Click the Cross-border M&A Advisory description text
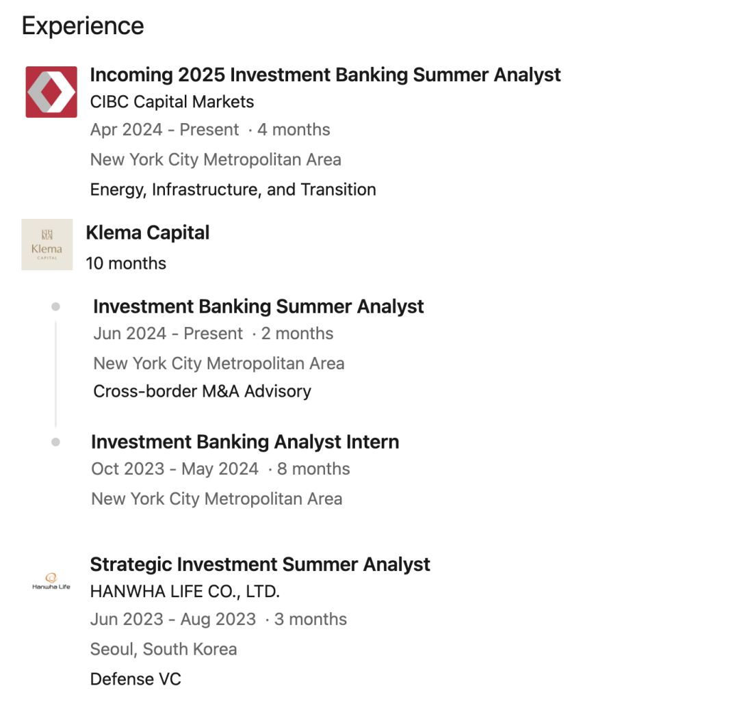This screenshot has height=701, width=739. (202, 391)
